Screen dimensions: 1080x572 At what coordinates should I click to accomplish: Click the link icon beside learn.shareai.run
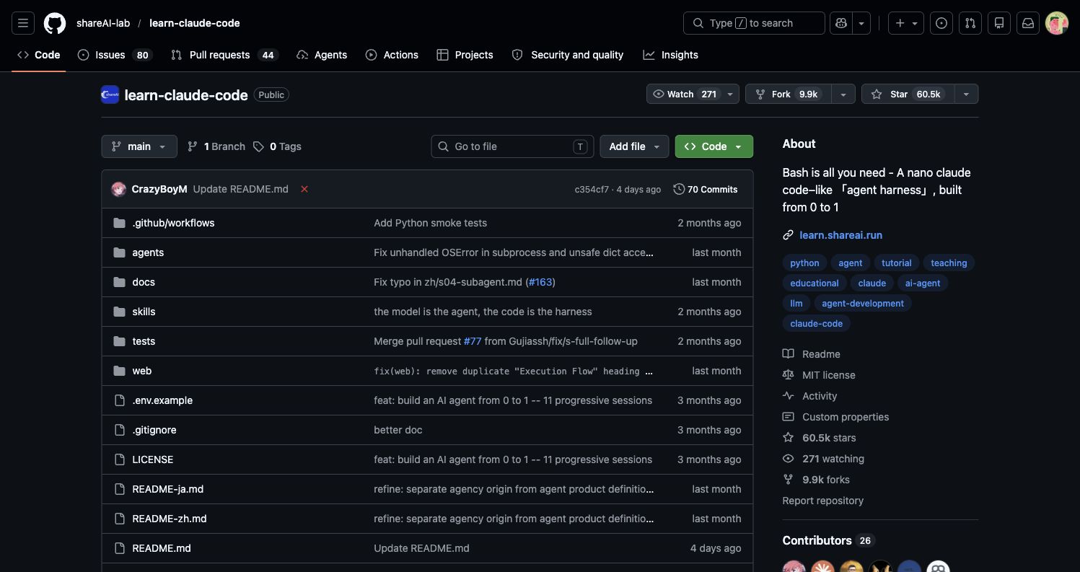click(789, 235)
